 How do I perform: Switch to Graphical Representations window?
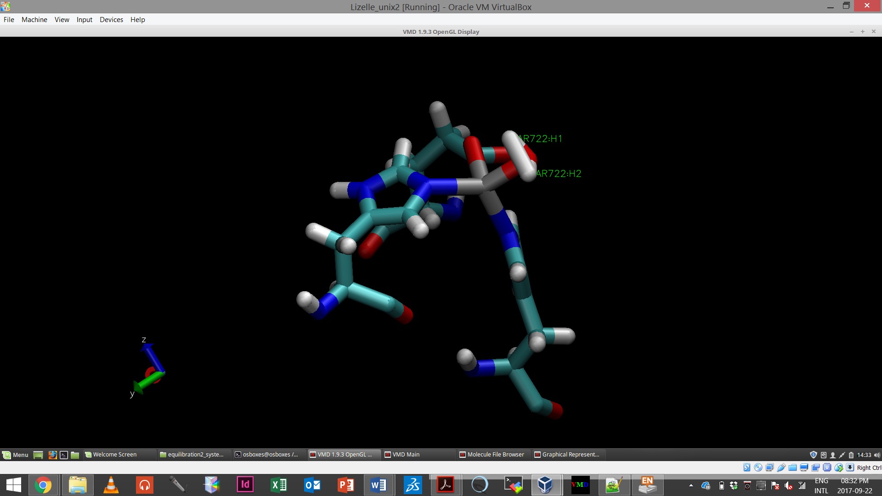(x=570, y=455)
